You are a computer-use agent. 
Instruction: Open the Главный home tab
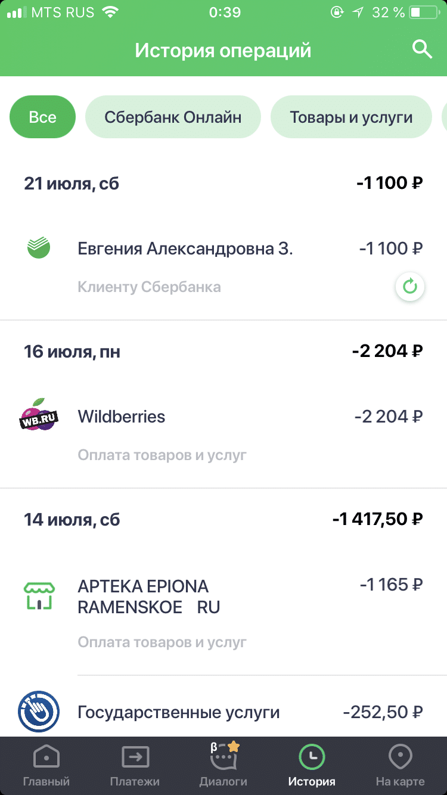(x=46, y=765)
